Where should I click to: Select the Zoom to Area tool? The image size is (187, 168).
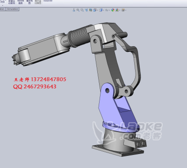click(x=82, y=10)
